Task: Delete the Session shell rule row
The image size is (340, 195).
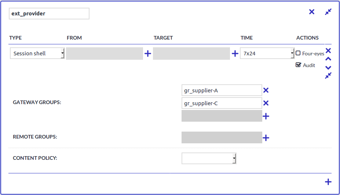Action: pyautogui.click(x=328, y=51)
